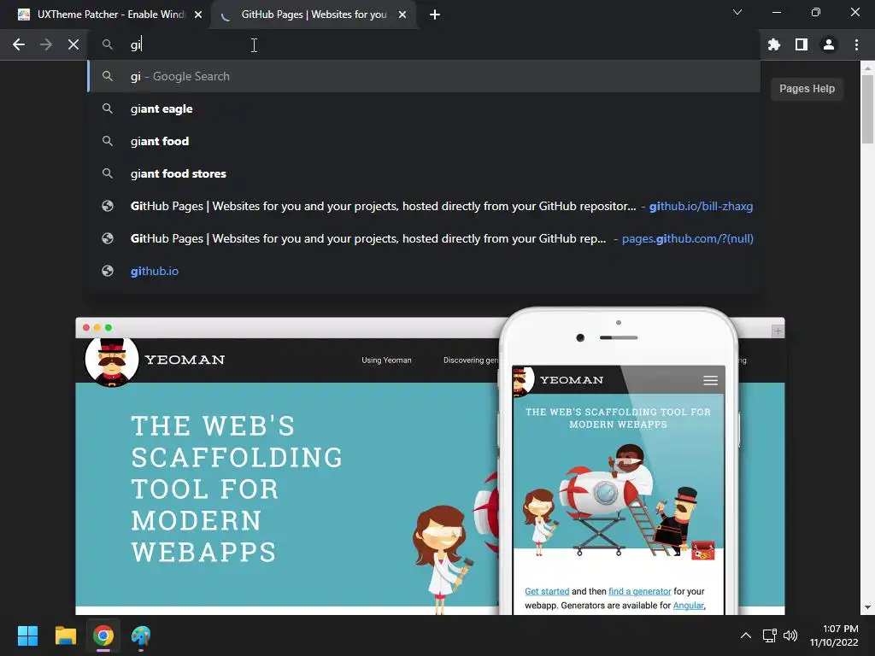Close the UXTheme Patcher tab
Image resolution: width=875 pixels, height=656 pixels.
(x=198, y=15)
